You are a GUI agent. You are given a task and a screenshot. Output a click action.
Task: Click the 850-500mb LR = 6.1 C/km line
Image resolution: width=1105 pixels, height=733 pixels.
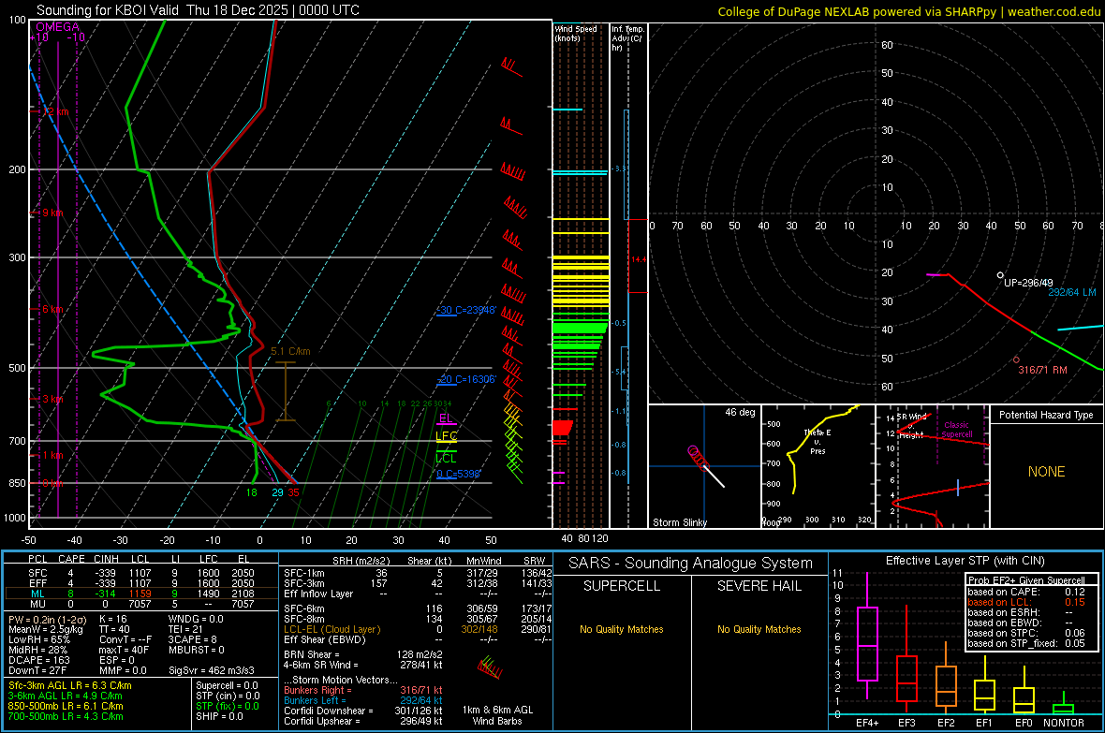[66, 706]
